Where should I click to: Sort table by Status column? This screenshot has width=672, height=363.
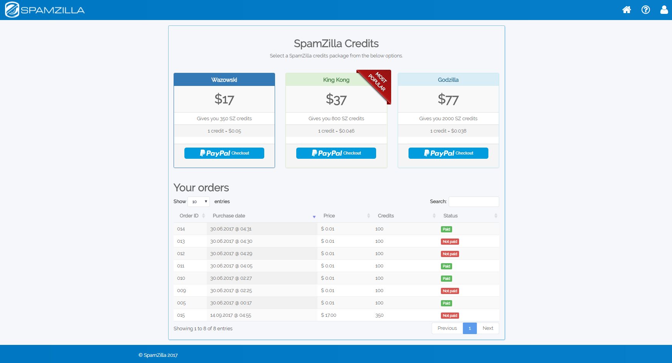coord(468,216)
